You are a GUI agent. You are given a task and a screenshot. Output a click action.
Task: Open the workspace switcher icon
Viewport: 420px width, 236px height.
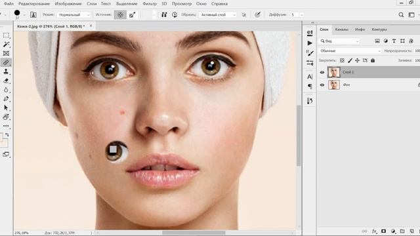(x=411, y=14)
